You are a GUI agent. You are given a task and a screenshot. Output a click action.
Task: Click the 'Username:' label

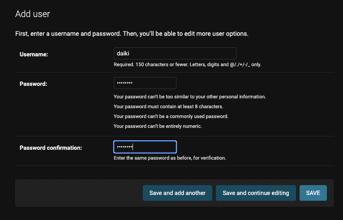(34, 54)
